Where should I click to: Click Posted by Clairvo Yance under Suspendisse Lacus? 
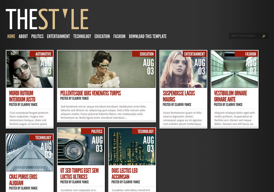177,105
